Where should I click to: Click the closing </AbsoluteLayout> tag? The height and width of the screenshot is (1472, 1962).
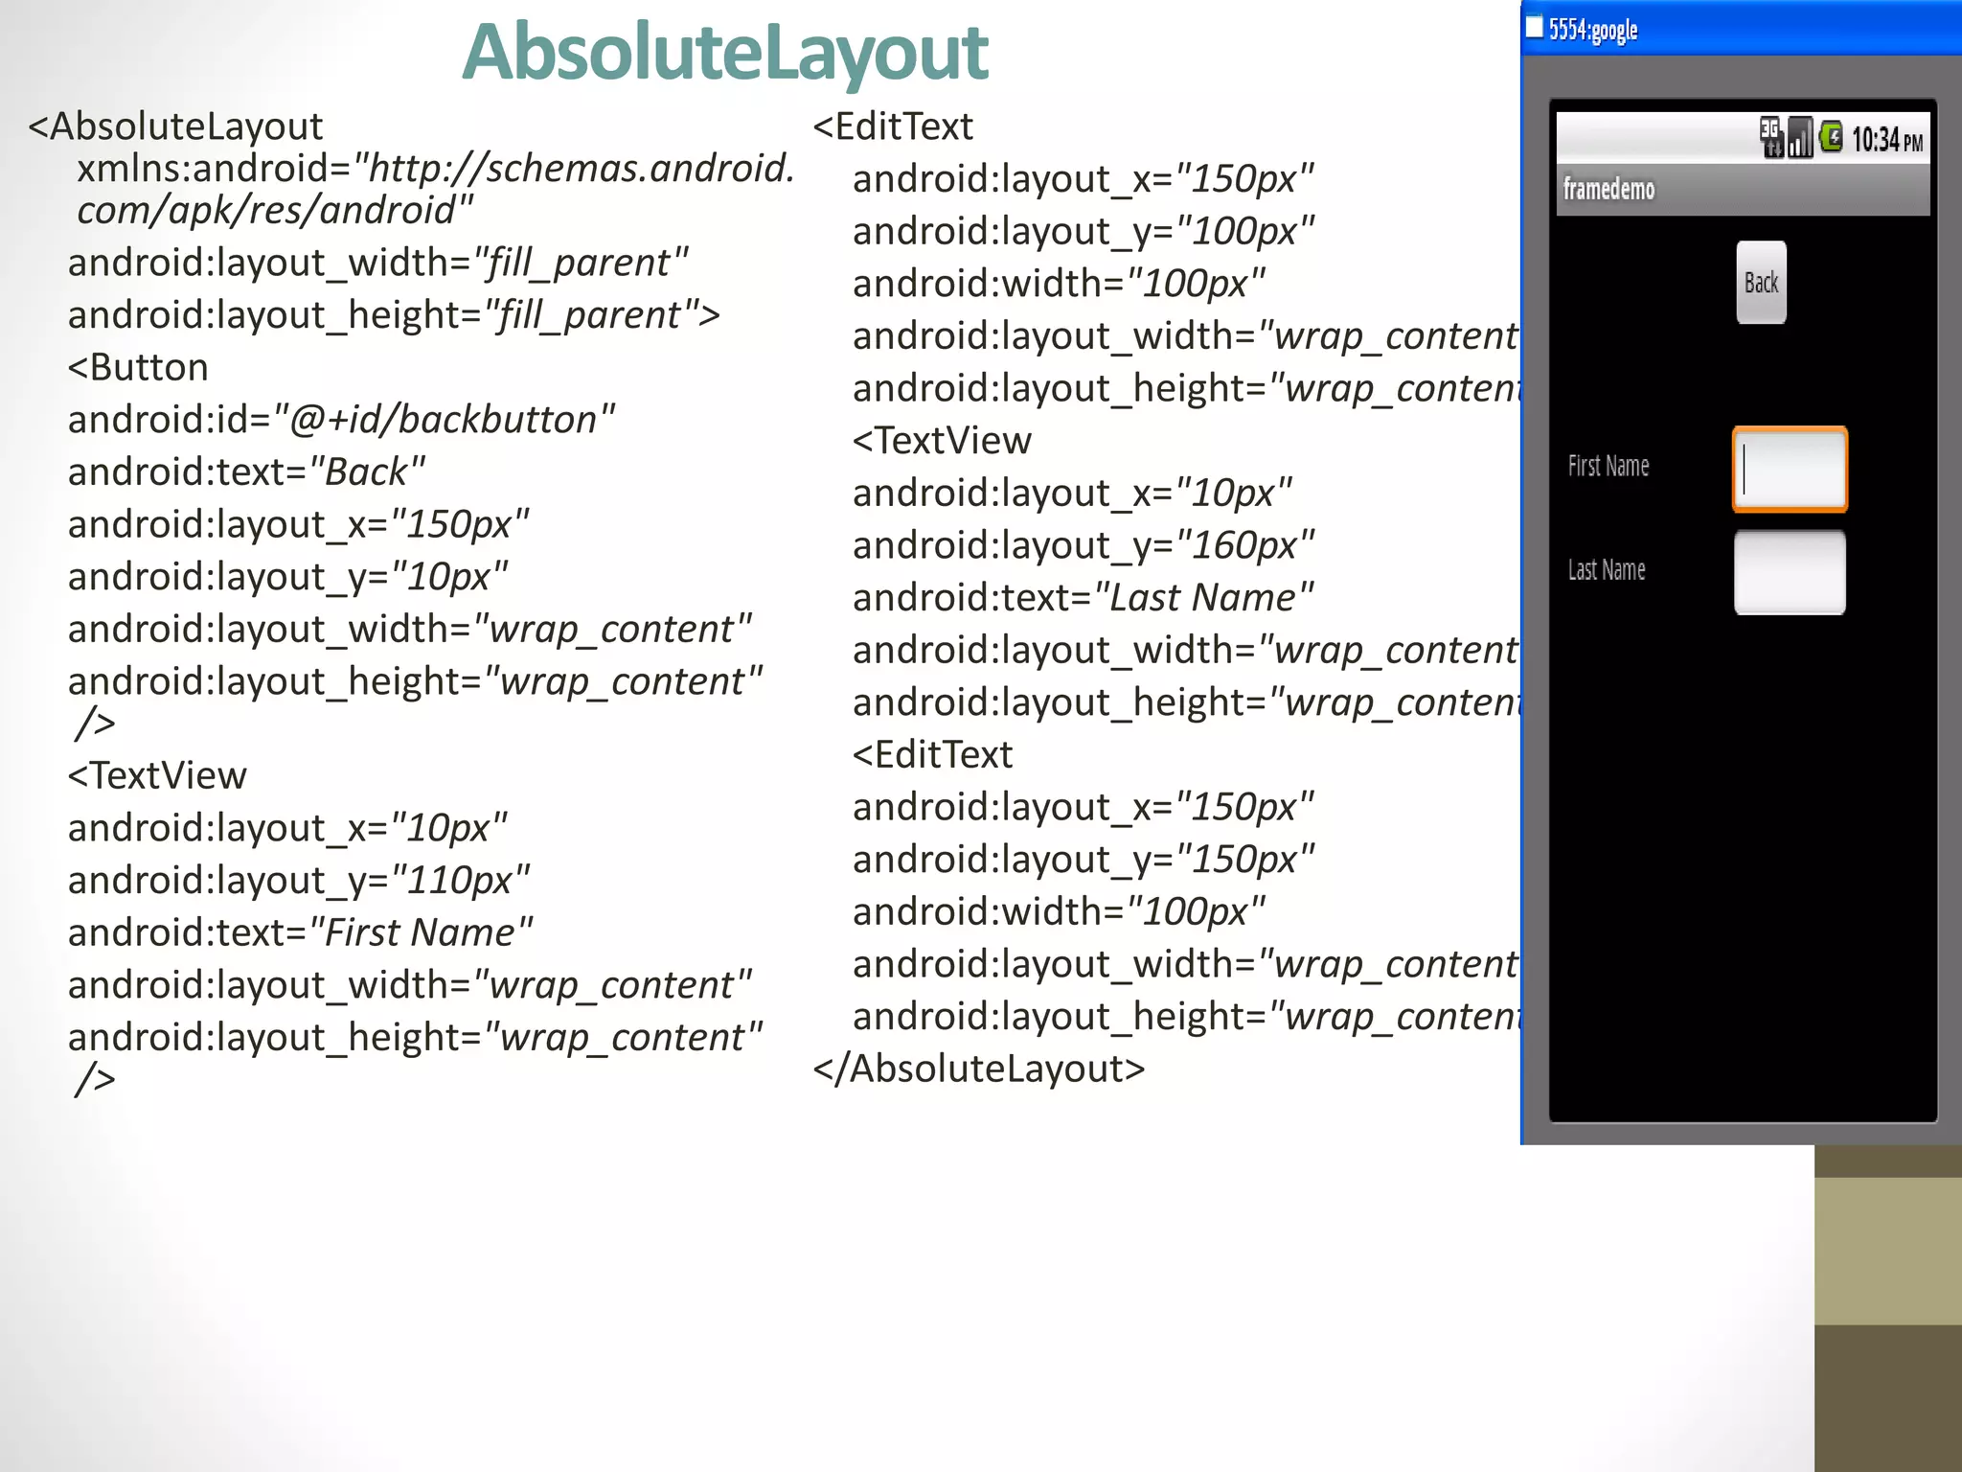(978, 1069)
